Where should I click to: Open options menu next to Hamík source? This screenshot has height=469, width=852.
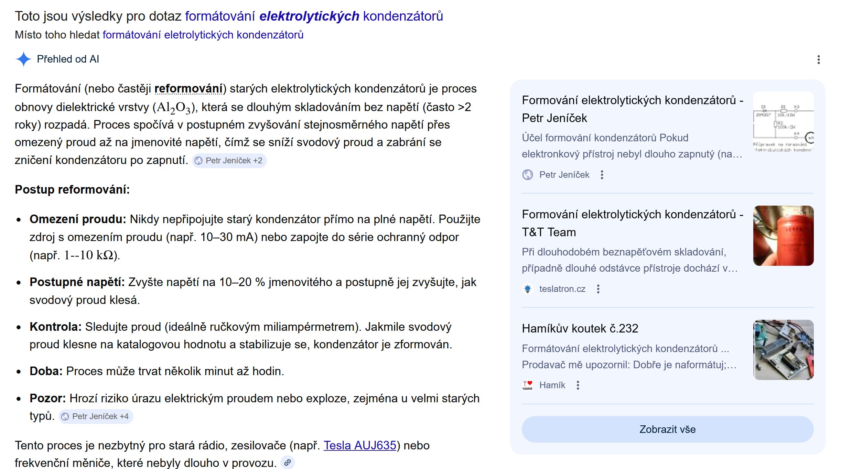[x=578, y=385]
